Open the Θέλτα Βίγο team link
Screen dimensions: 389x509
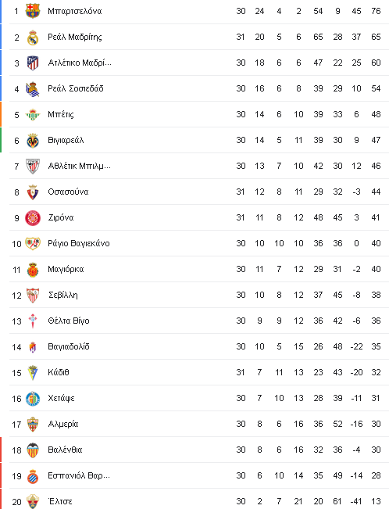click(69, 321)
